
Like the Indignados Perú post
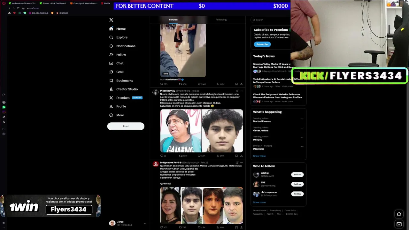click(201, 227)
